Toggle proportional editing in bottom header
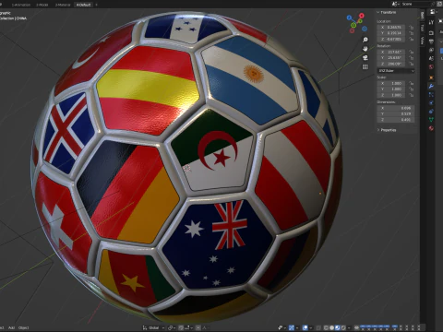The image size is (443, 332). (x=198, y=327)
